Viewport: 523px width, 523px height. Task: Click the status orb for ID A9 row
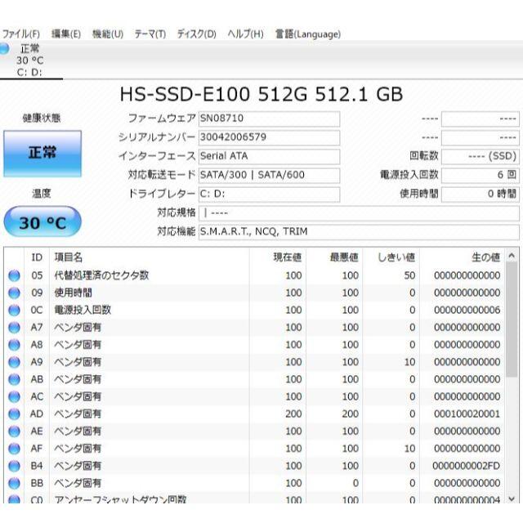tap(14, 362)
